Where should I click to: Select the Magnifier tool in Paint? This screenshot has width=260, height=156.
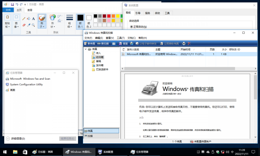point(33,25)
